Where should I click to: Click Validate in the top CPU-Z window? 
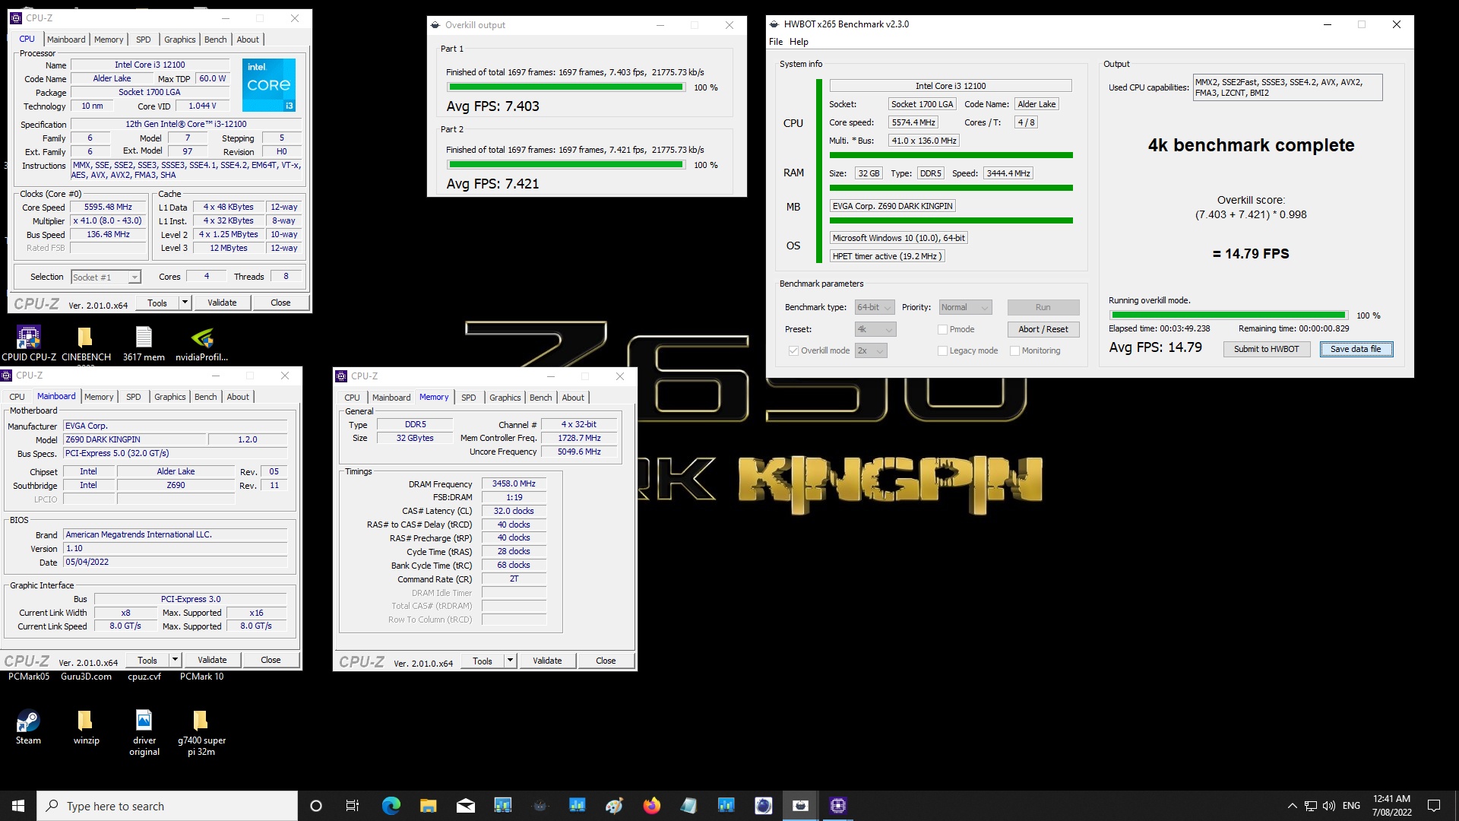pyautogui.click(x=222, y=303)
